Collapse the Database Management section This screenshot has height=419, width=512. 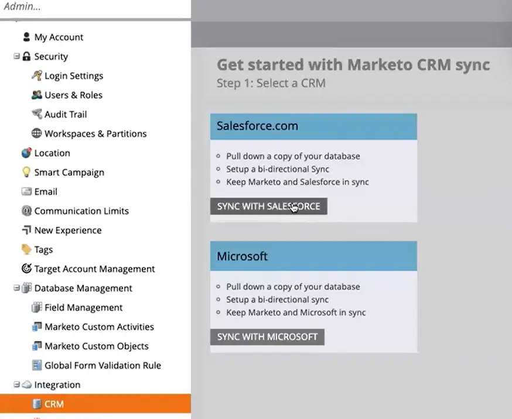click(18, 288)
